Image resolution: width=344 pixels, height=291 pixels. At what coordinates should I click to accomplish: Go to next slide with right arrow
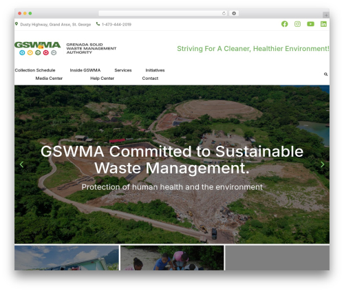tap(322, 164)
